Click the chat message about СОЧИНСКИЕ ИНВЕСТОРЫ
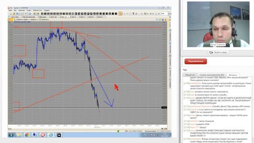 pos(217,133)
